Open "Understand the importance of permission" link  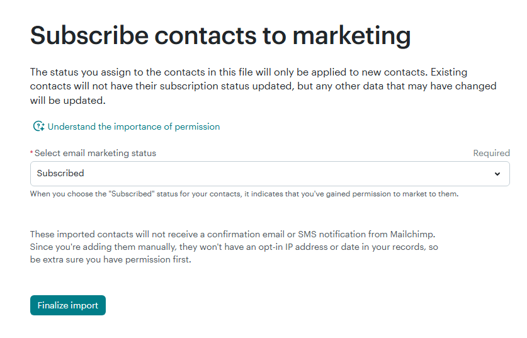click(133, 127)
